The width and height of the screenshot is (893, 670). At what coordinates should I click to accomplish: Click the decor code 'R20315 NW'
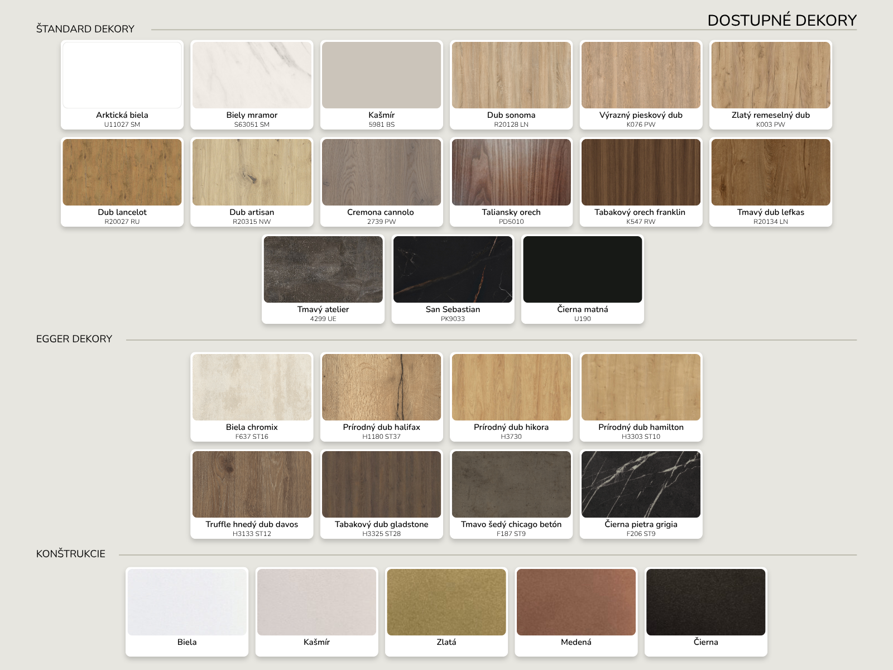(x=252, y=222)
